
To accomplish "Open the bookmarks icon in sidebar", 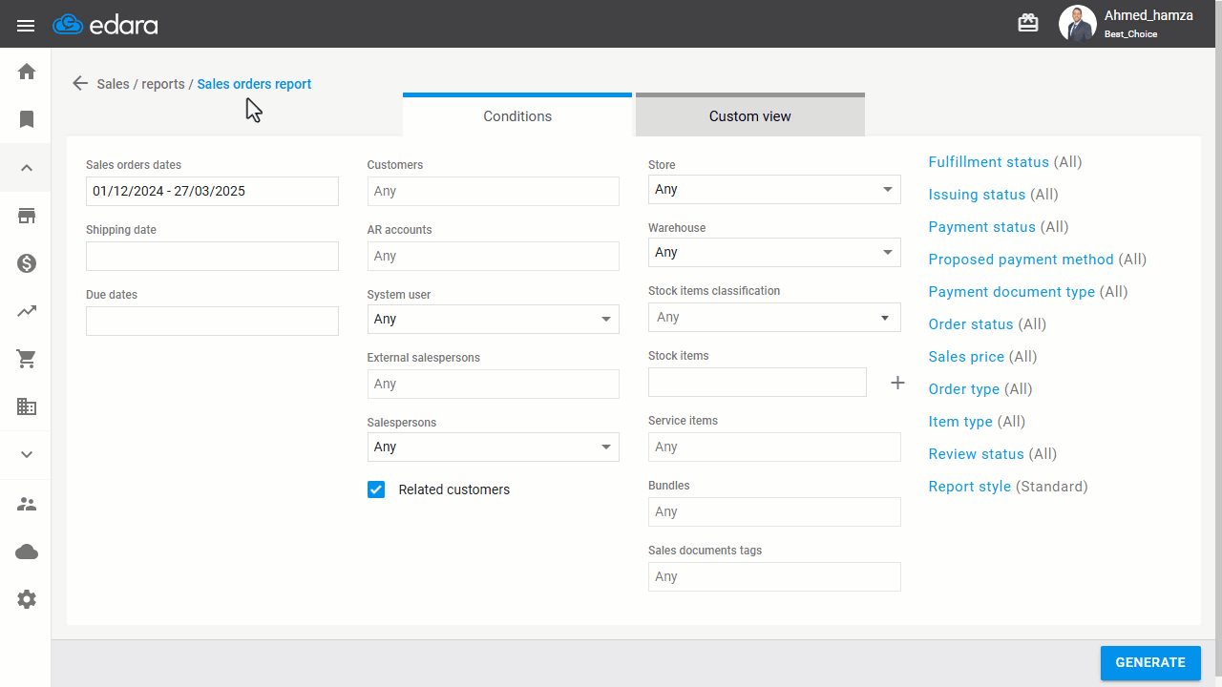I will coord(27,119).
